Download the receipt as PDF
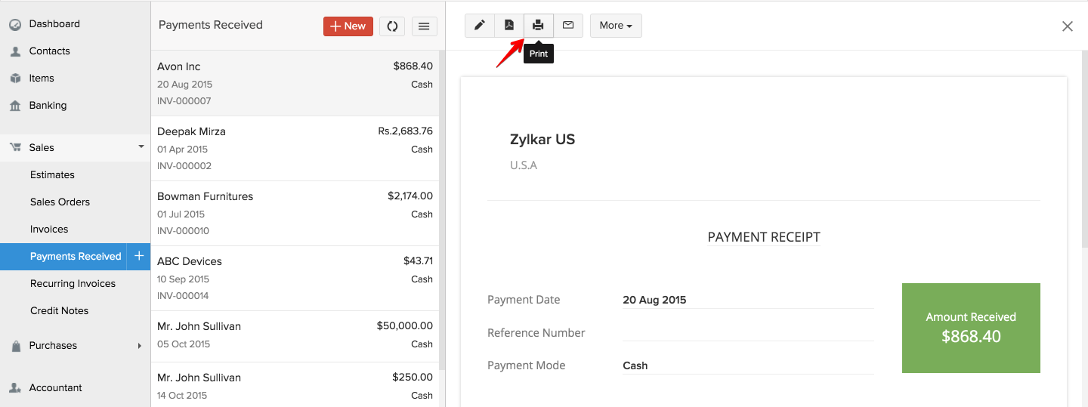1088x407 pixels. point(509,26)
